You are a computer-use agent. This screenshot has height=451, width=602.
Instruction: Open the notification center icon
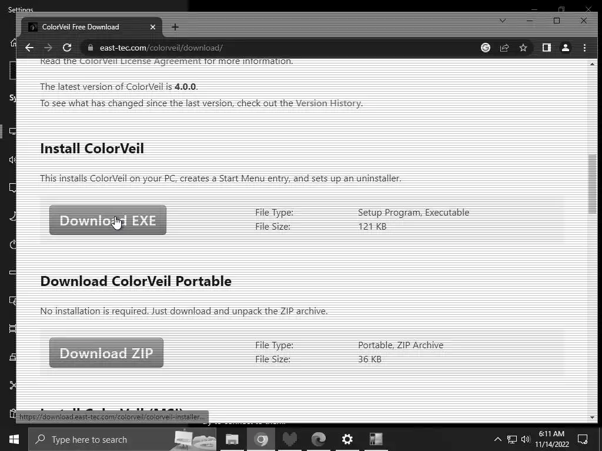[x=583, y=439]
